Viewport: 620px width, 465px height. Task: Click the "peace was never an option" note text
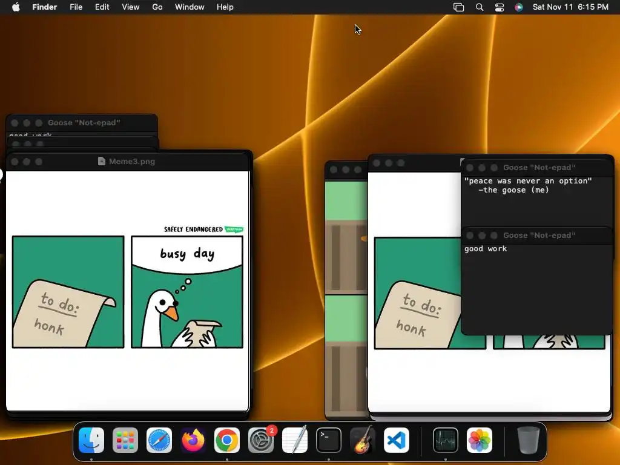(x=528, y=180)
